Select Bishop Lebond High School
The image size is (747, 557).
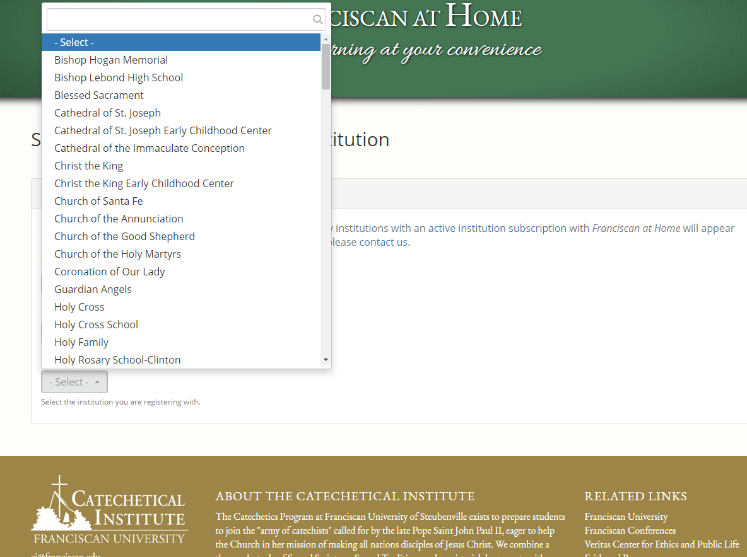click(181, 78)
